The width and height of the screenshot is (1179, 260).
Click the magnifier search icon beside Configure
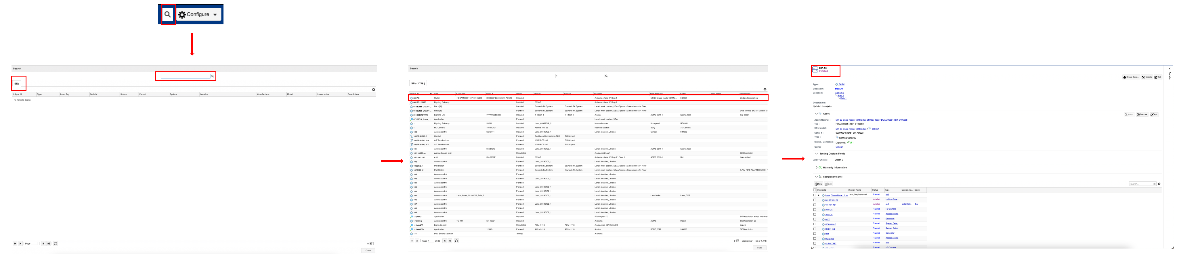coord(167,14)
